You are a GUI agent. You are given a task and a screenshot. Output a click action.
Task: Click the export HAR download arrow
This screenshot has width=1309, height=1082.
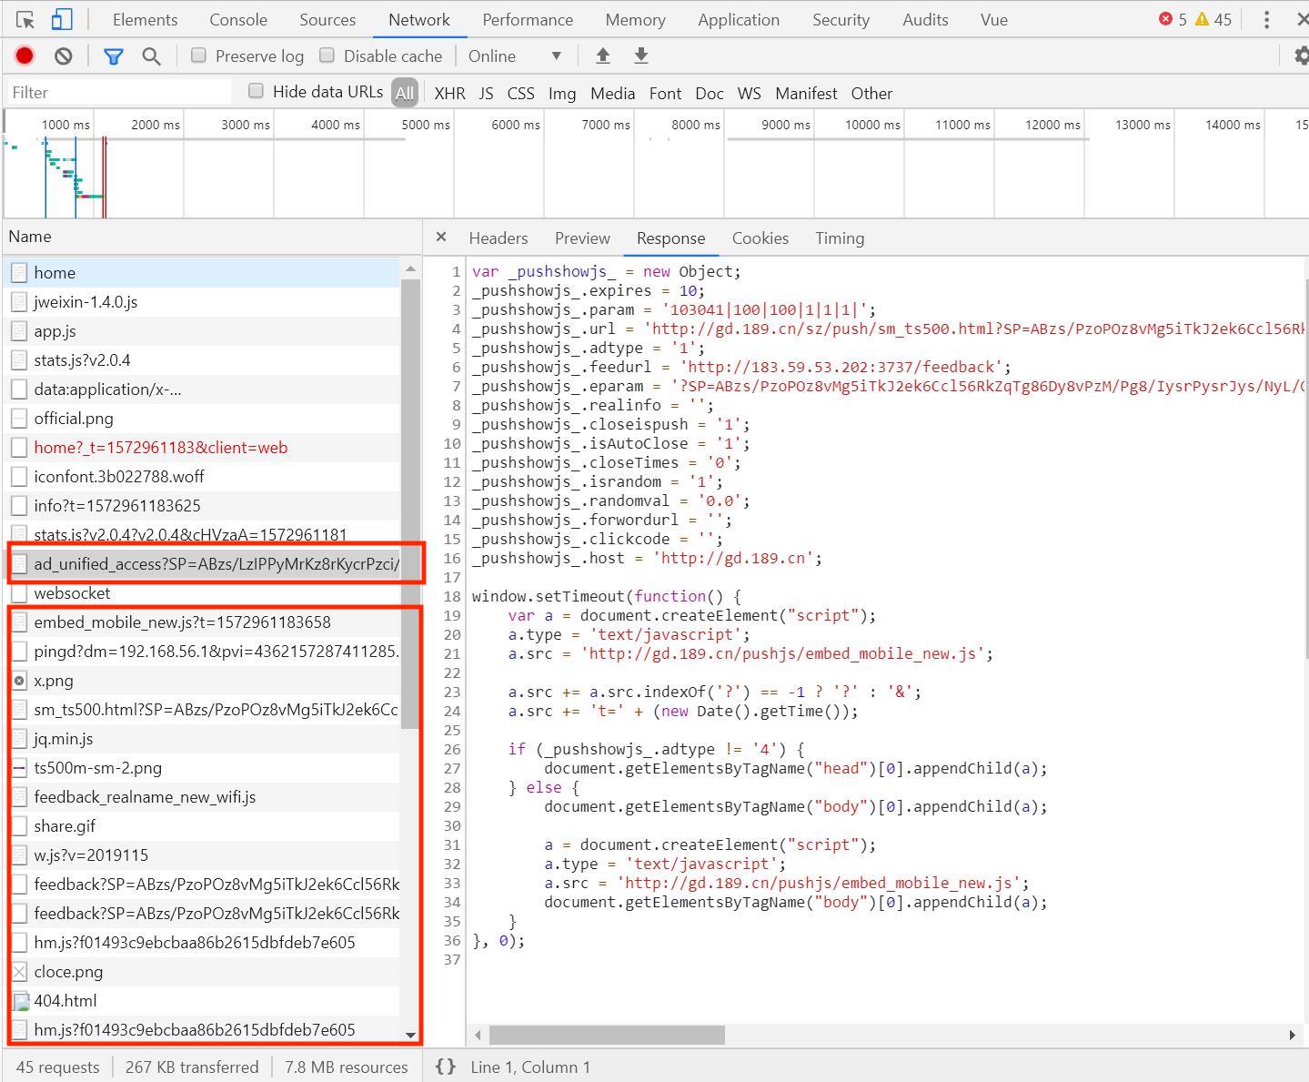coord(641,56)
